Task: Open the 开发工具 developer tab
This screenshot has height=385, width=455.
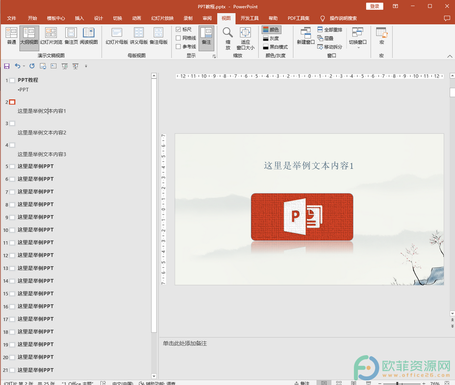Action: click(x=249, y=18)
